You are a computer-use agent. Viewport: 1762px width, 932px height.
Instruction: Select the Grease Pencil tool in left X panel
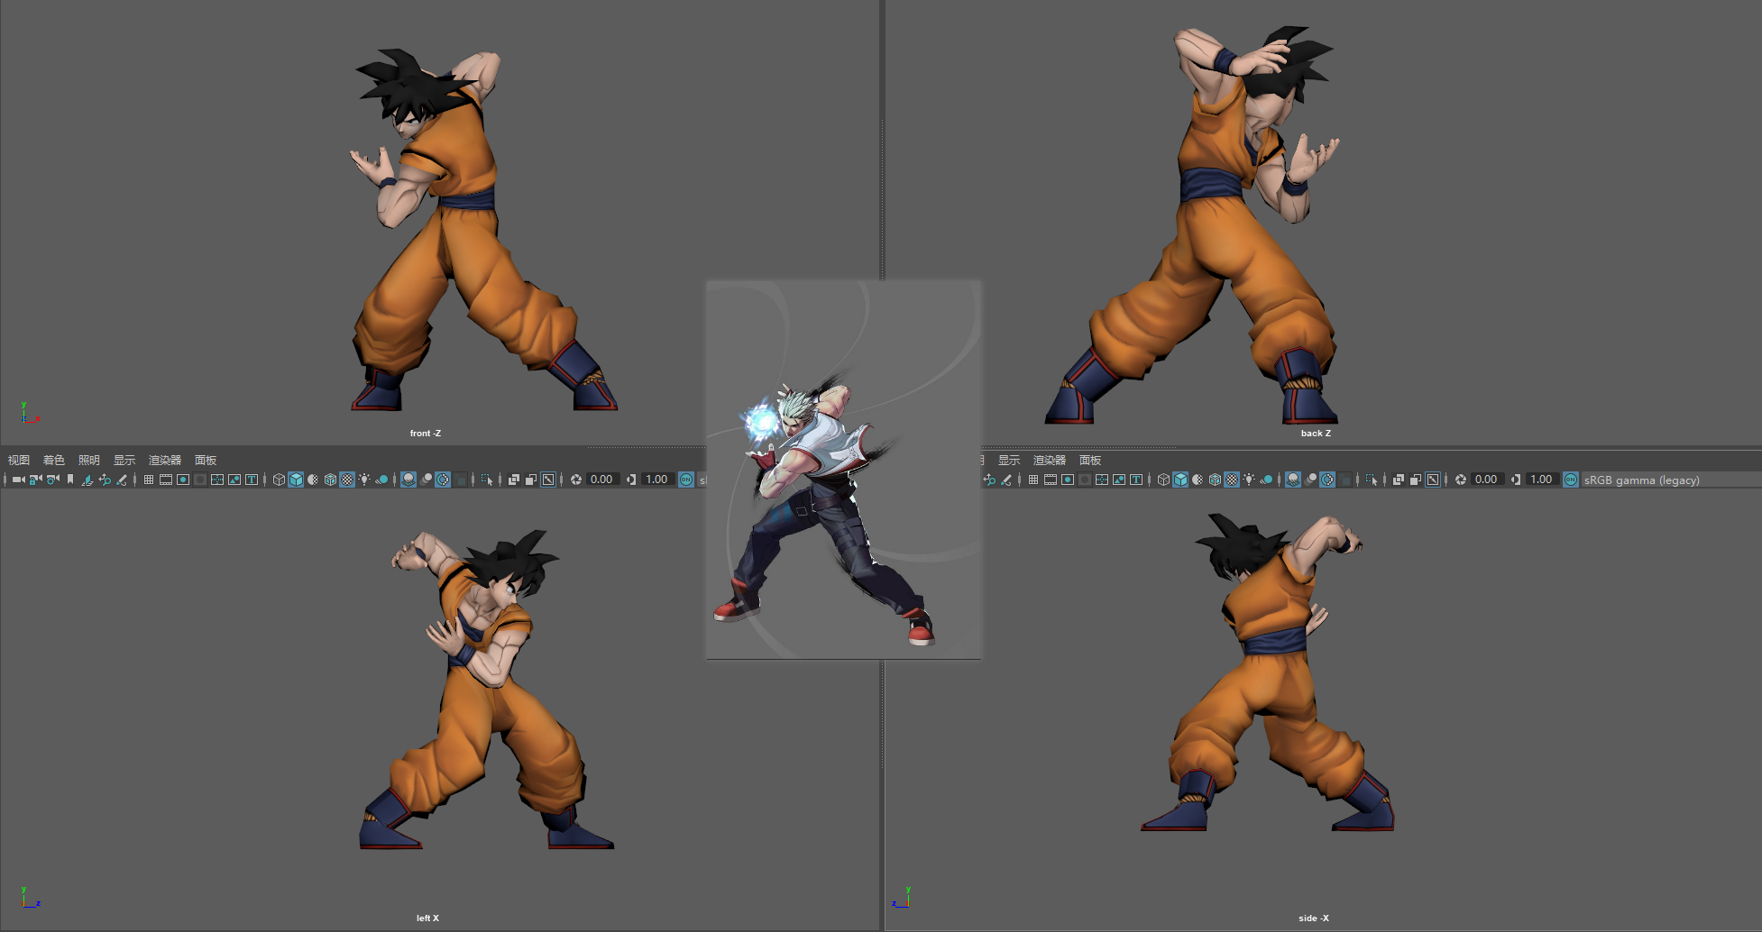(122, 480)
